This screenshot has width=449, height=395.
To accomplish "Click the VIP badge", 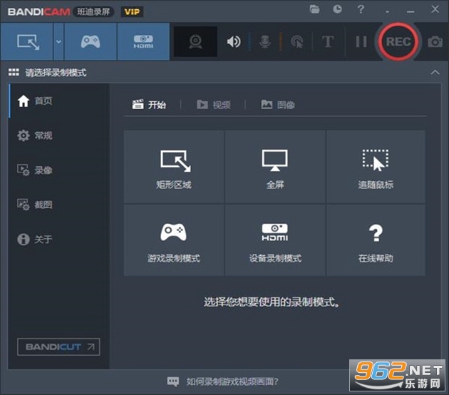I will point(132,11).
